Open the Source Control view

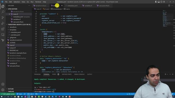pyautogui.click(x=3, y=17)
